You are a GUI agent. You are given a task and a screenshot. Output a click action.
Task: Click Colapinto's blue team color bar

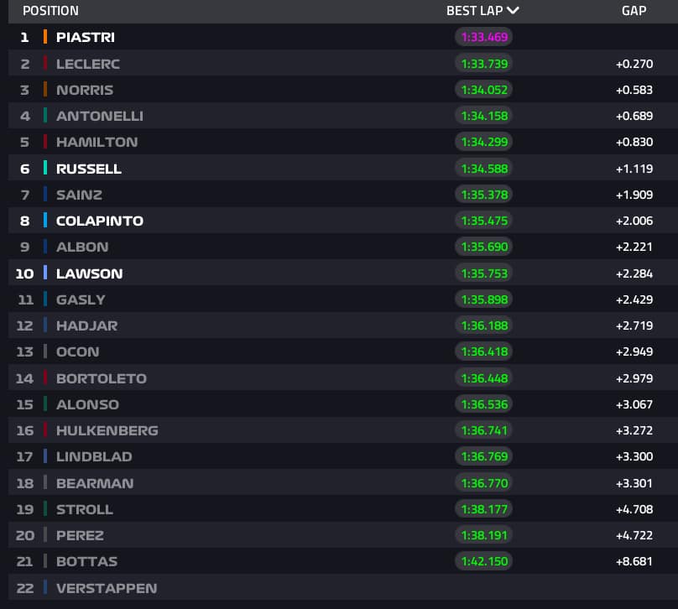[x=44, y=221]
